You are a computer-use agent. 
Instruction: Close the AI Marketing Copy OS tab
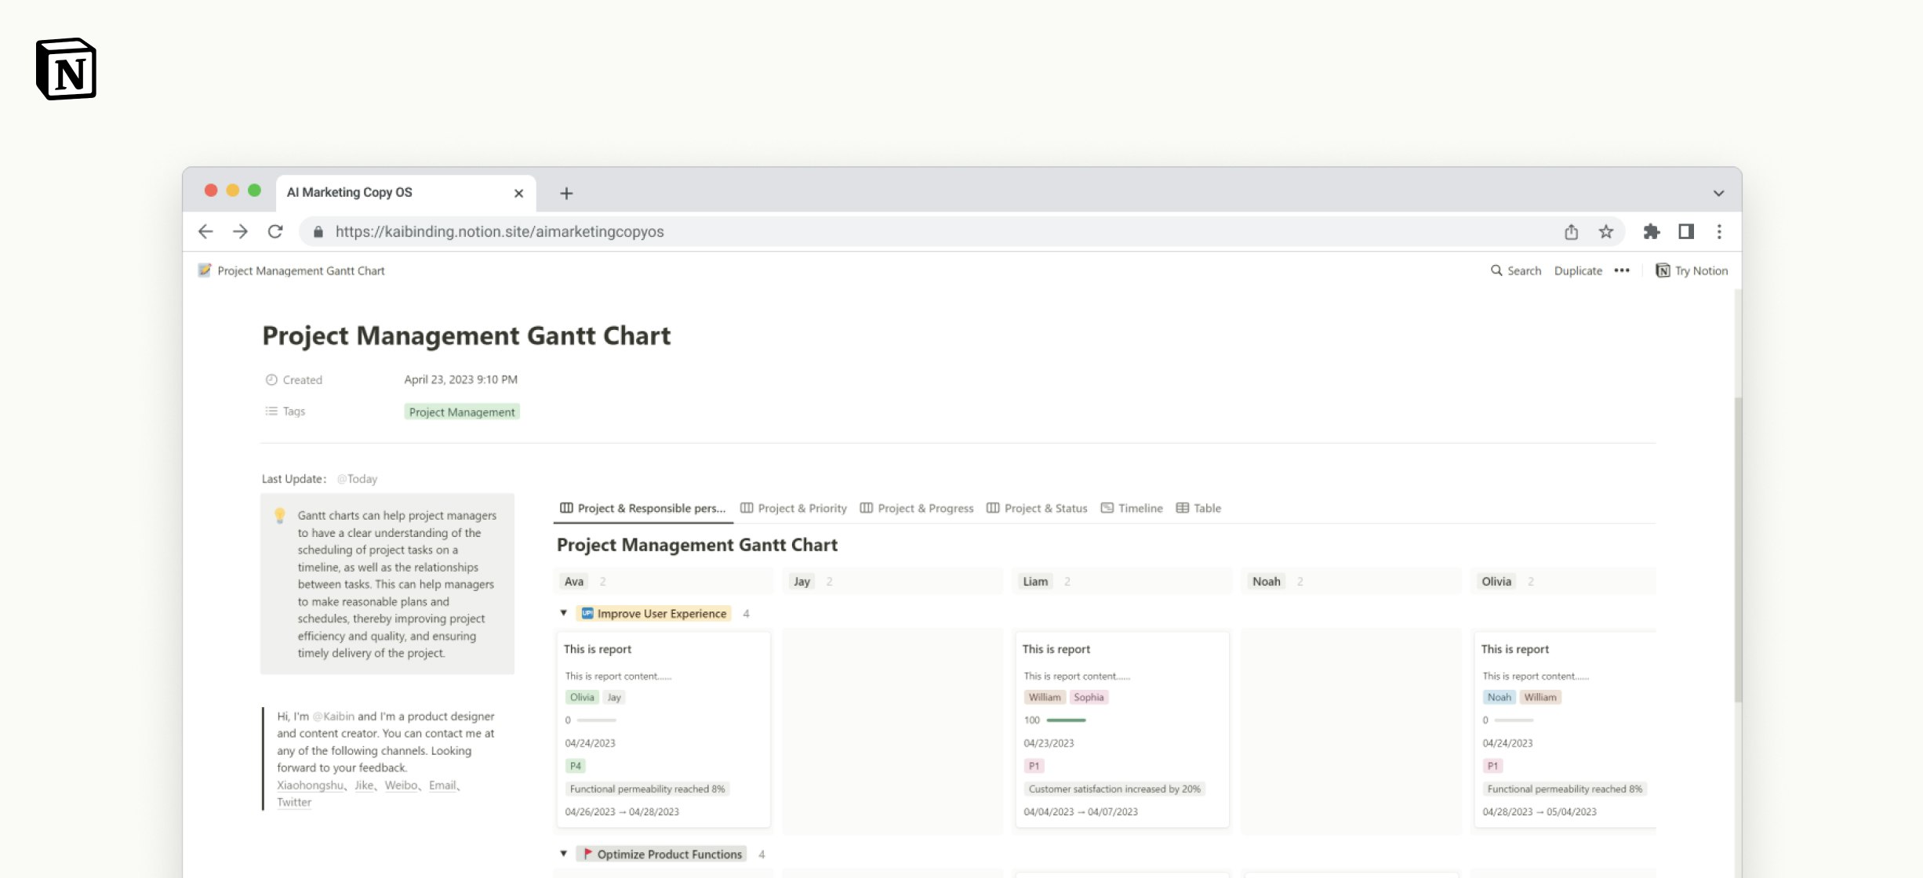(518, 193)
